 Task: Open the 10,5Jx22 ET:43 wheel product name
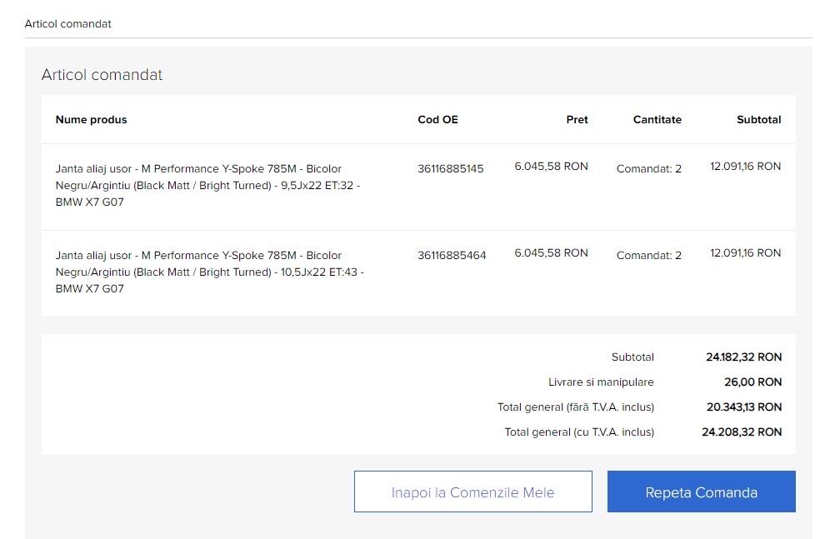[x=209, y=272]
